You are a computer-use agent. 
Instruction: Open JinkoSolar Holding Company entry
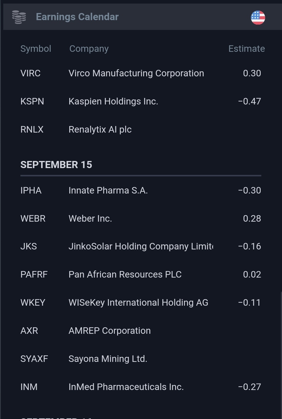141,246
